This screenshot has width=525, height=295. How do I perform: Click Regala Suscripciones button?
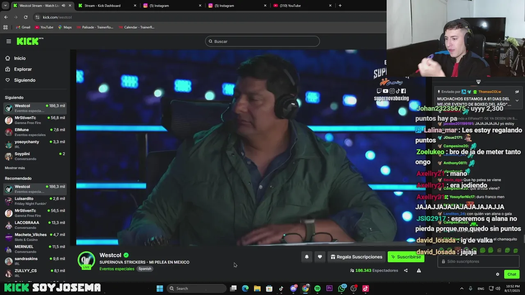click(356, 257)
